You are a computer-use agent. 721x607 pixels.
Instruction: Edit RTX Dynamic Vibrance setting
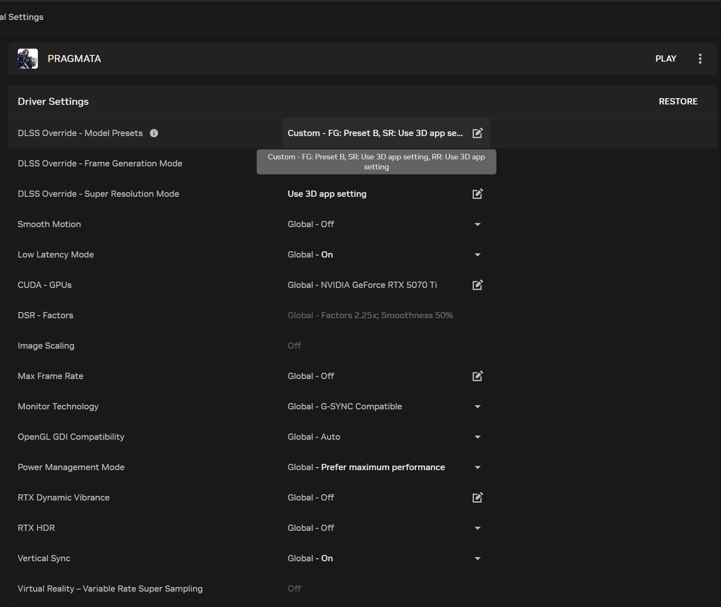point(478,498)
